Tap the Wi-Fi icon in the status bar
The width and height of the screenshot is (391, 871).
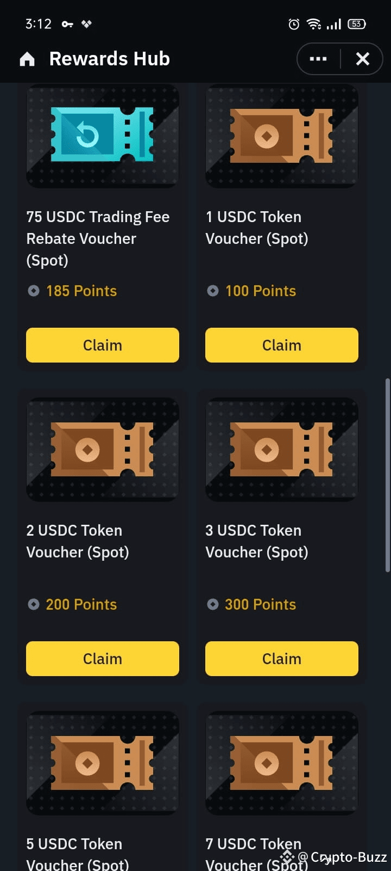pos(314,24)
